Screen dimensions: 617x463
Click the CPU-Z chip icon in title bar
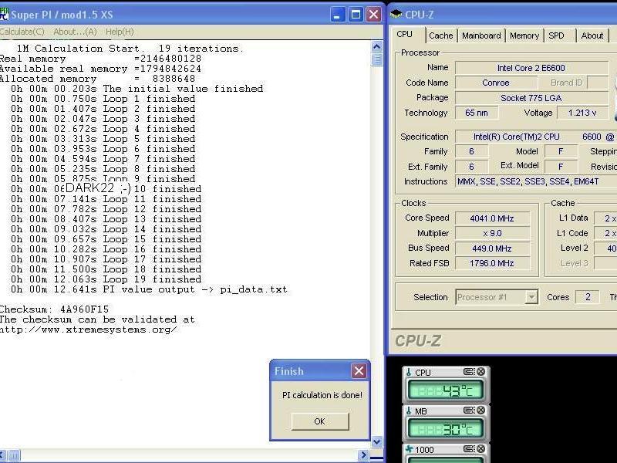(x=396, y=15)
